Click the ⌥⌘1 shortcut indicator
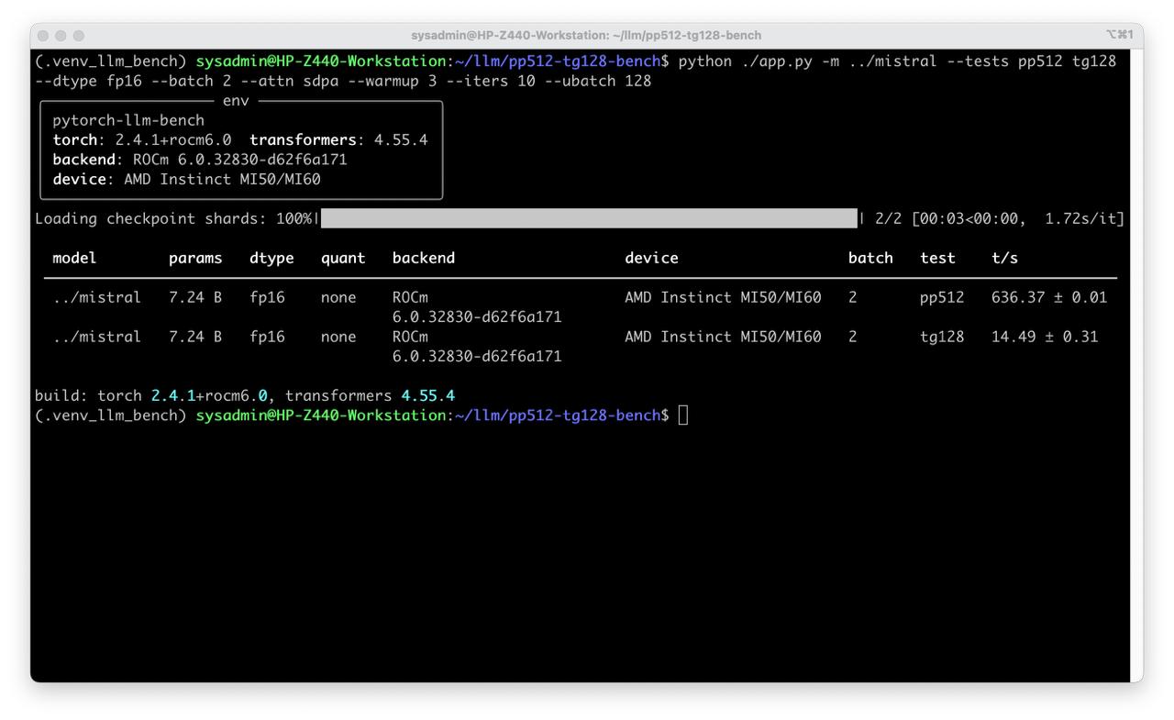 tap(1119, 35)
